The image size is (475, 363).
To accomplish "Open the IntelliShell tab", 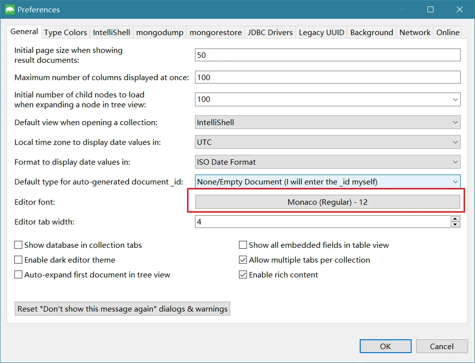I will coord(111,32).
